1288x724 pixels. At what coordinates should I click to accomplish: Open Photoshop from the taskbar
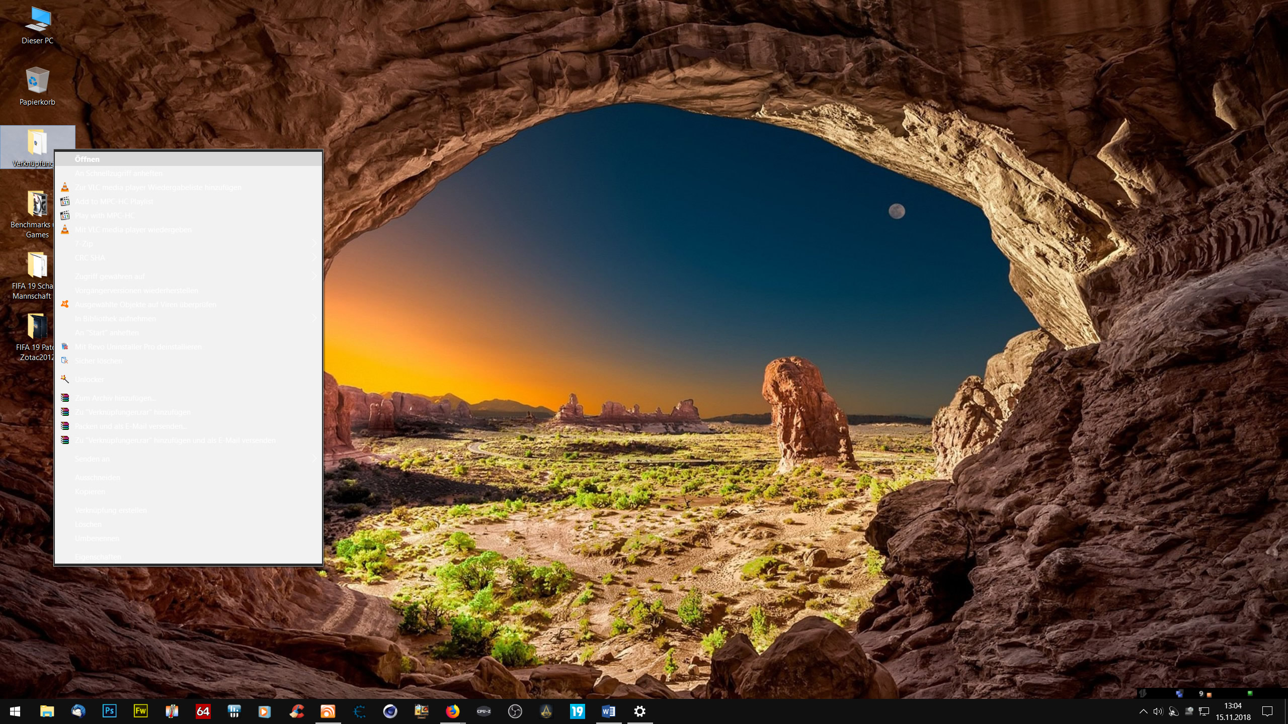point(109,711)
